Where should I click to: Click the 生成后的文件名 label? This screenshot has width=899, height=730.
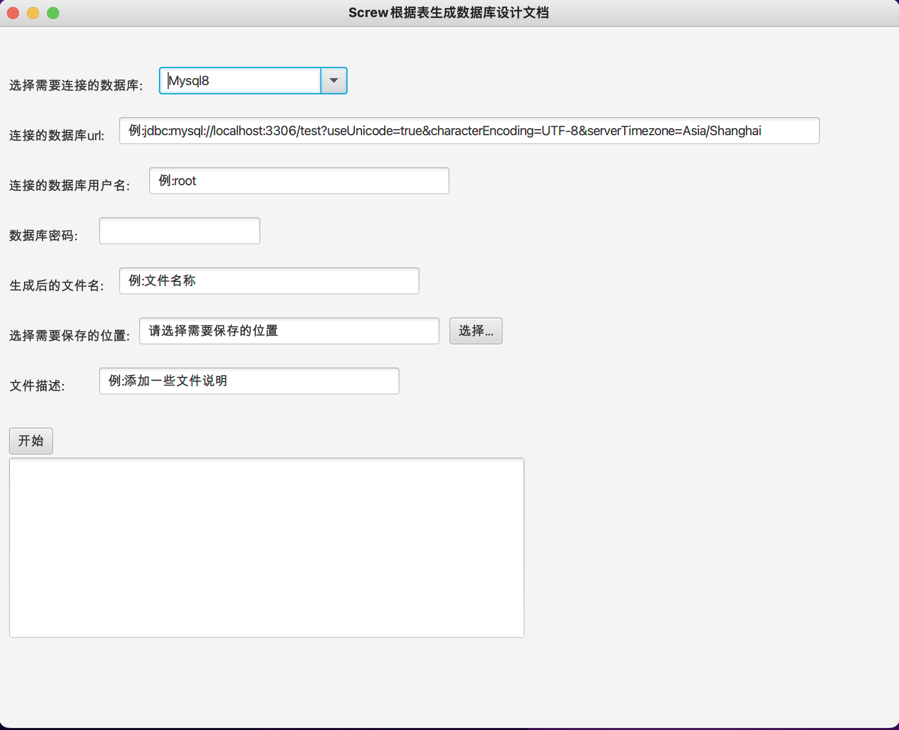pyautogui.click(x=57, y=285)
